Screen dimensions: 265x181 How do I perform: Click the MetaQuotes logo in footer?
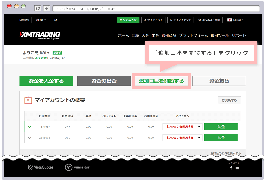click(x=41, y=167)
